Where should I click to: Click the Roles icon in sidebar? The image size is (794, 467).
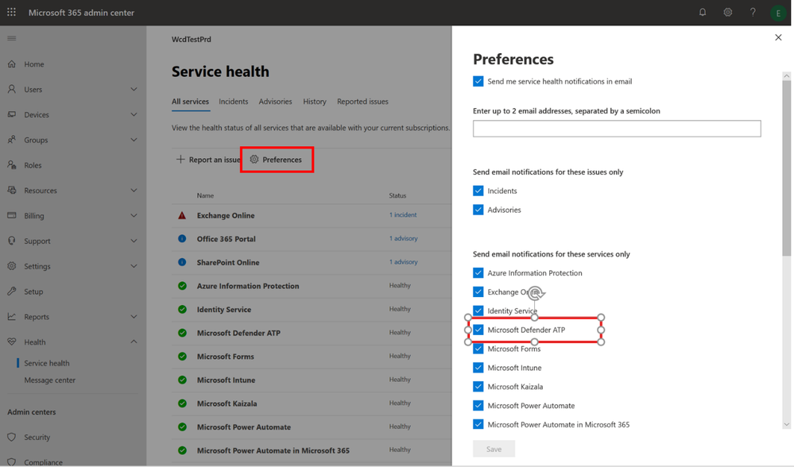pyautogui.click(x=12, y=165)
